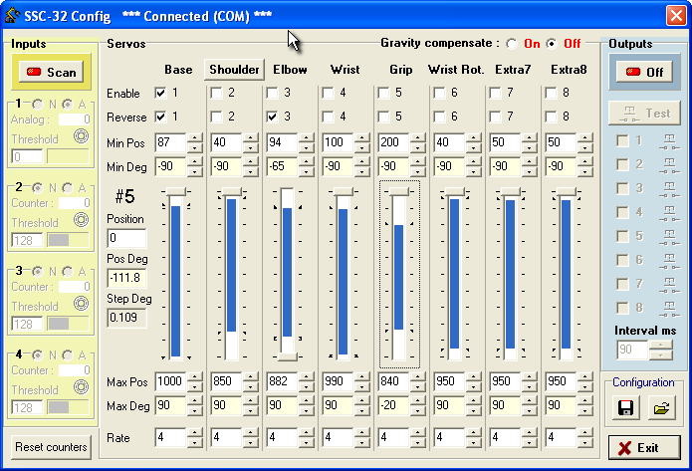The width and height of the screenshot is (692, 471).
Task: Click the Elbow servo position slider
Action: point(288,274)
